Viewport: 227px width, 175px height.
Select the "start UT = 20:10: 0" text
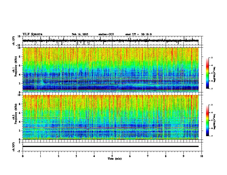click(x=138, y=34)
